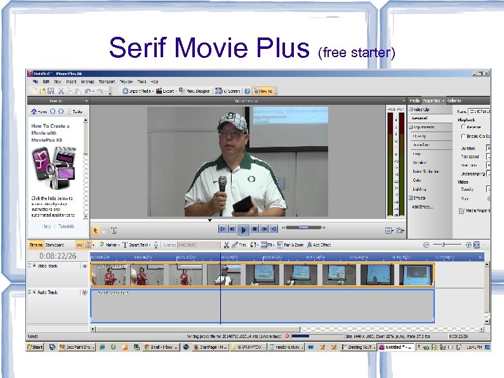Click the Copy icon in top toolbar

pyautogui.click(x=69, y=91)
